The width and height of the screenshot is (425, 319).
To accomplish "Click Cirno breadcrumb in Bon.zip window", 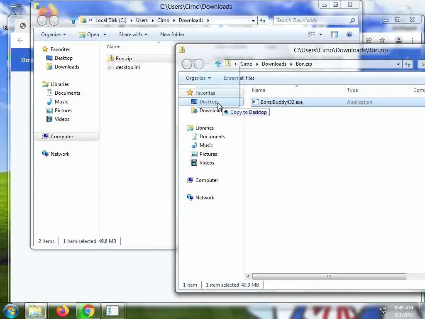I will [x=246, y=64].
